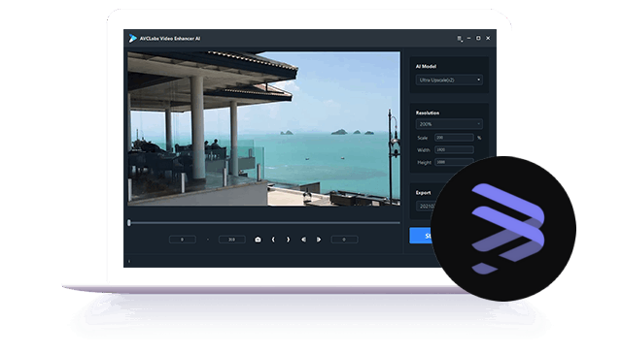This screenshot has height=354, width=622.
Task: Take a snapshot with the camera icon
Action: [258, 240]
